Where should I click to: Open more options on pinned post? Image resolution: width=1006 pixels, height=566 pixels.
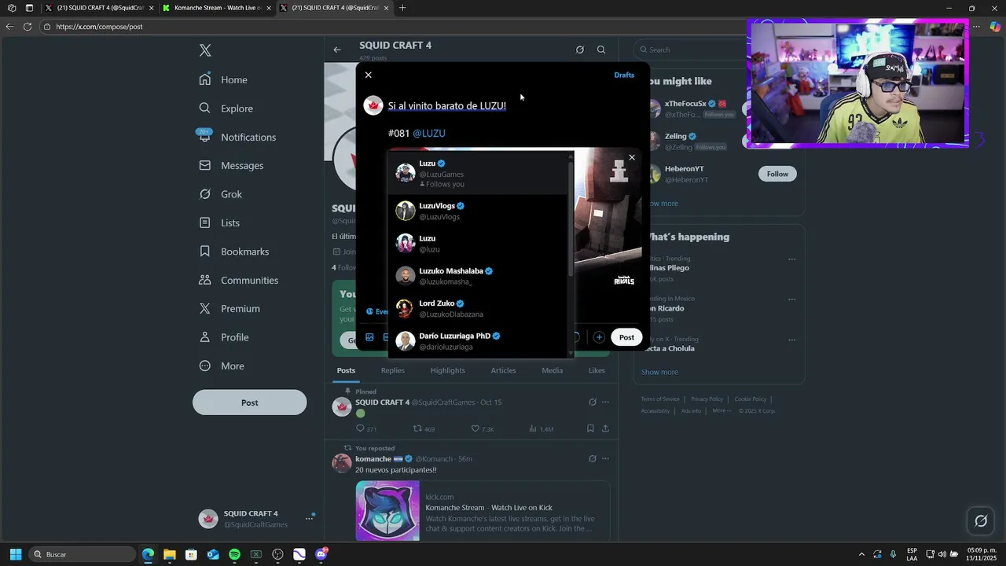[605, 402]
